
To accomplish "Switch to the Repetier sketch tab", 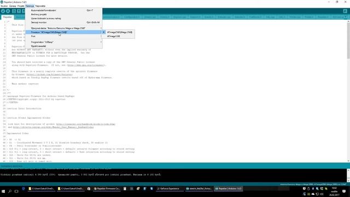I will pyautogui.click(x=7, y=17).
